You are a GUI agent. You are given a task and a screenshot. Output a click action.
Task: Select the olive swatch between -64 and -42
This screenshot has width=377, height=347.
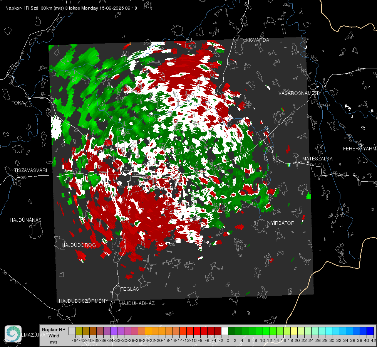tap(79, 331)
